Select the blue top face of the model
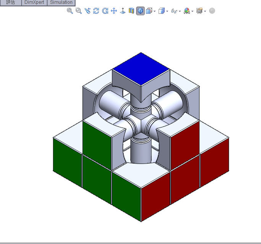This screenshot has height=244, width=261. click(141, 69)
